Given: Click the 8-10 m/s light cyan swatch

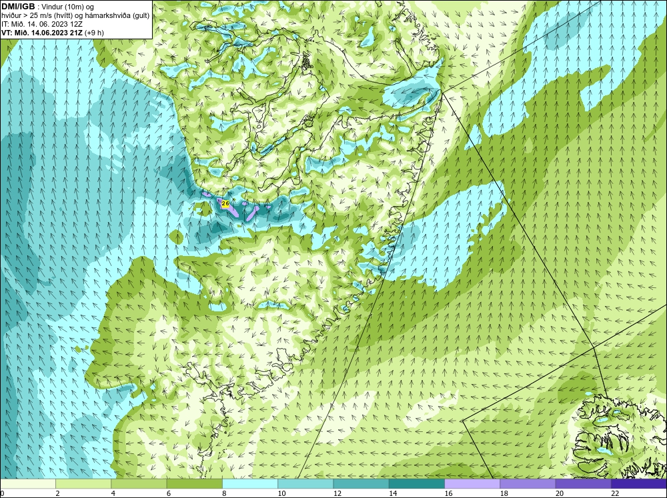Looking at the screenshot, I should 250,483.
